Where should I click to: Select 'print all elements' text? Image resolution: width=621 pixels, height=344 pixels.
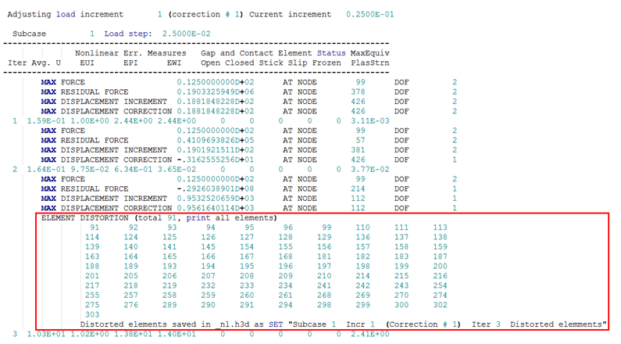(x=230, y=218)
